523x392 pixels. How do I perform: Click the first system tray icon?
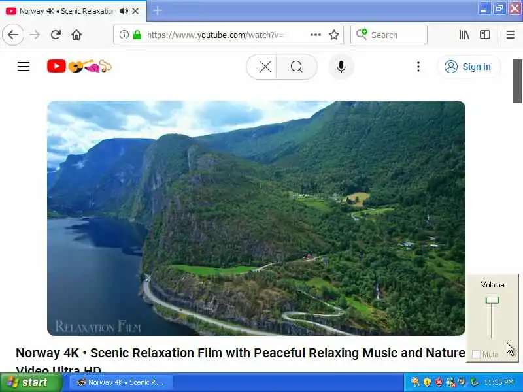click(416, 382)
